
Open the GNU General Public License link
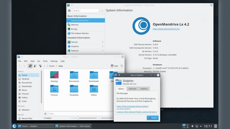tap(137, 112)
